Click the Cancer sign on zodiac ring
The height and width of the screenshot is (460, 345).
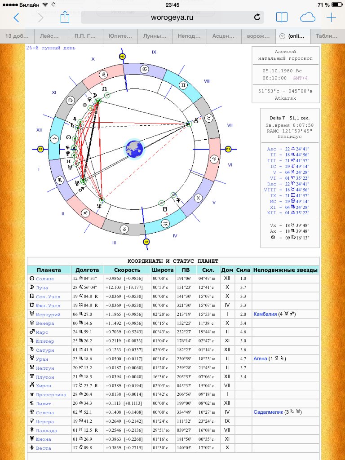click(x=145, y=70)
